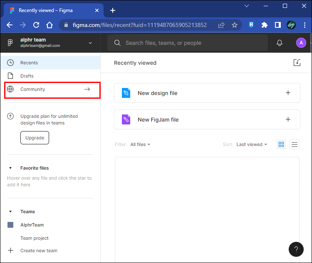Click the Create new team link
Image resolution: width=312 pixels, height=263 pixels.
point(39,251)
